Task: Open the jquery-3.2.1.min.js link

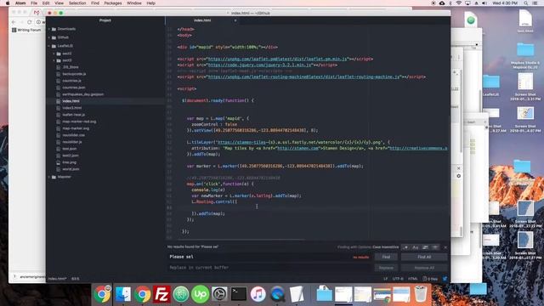Action: pos(260,65)
